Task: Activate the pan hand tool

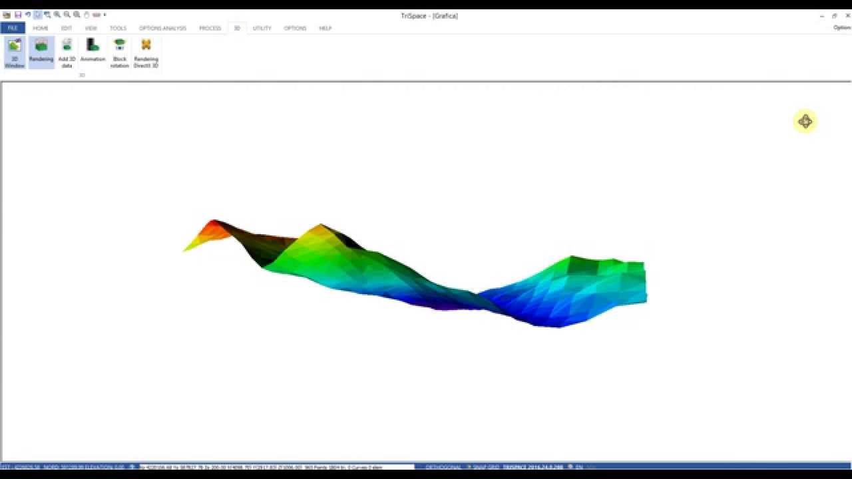Action: tap(87, 15)
